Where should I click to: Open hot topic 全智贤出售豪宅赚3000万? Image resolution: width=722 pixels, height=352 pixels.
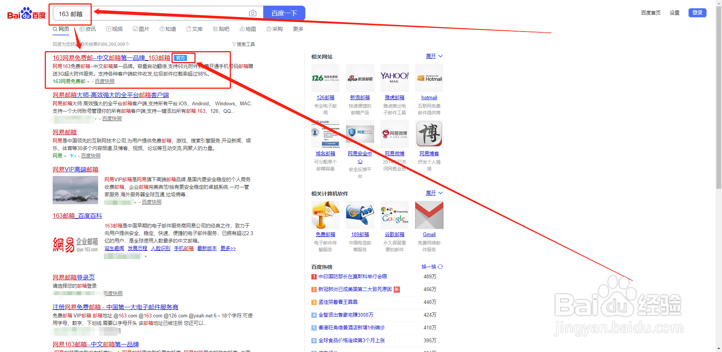coord(346,315)
